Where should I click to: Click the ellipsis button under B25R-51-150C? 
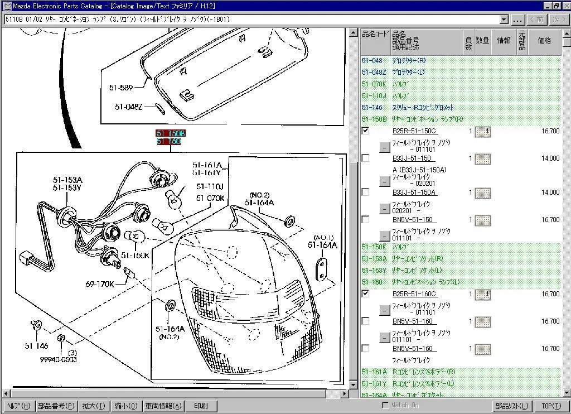coord(384,147)
